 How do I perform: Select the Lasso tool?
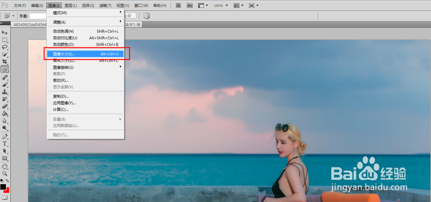(x=5, y=47)
